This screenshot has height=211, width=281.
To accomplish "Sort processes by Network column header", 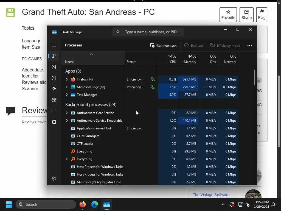I will (228, 59).
